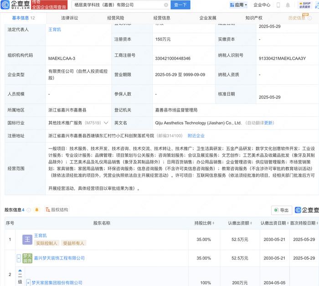
Task: Switch to 法律诉讼 tab
Action: (70, 18)
